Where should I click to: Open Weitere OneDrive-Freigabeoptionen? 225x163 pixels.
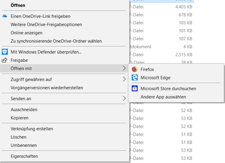(x=46, y=25)
